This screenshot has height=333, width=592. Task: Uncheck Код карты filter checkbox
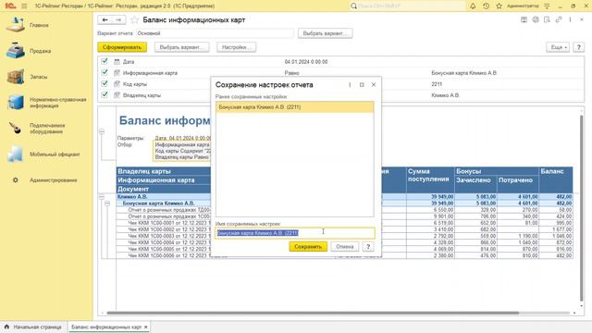(x=105, y=83)
